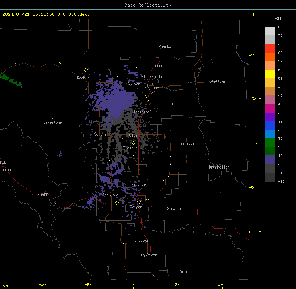Viewport: 296px width, 289px height.
Task: Click the 42 value in dBZ legend
Action: (280, 104)
